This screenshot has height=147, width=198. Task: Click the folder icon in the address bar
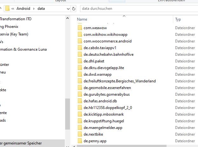pyautogui.click(x=7, y=9)
